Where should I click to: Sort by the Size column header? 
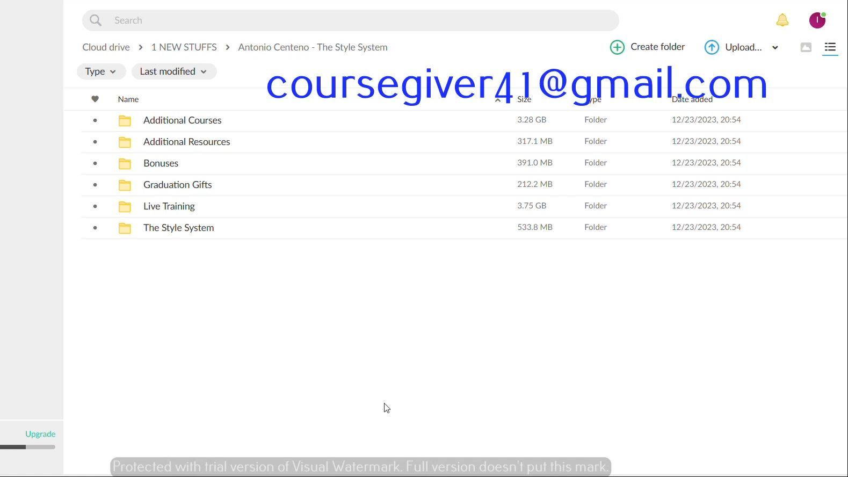pyautogui.click(x=524, y=99)
